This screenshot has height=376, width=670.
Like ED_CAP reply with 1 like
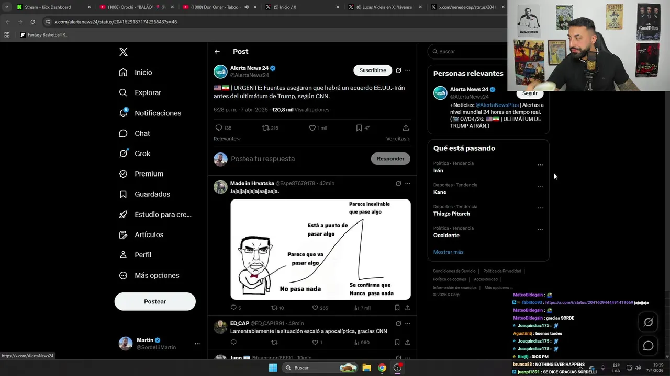click(x=315, y=343)
